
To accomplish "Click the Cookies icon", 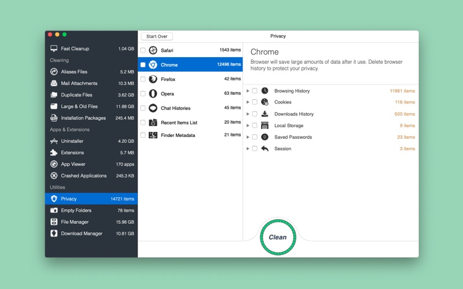I will click(x=265, y=102).
